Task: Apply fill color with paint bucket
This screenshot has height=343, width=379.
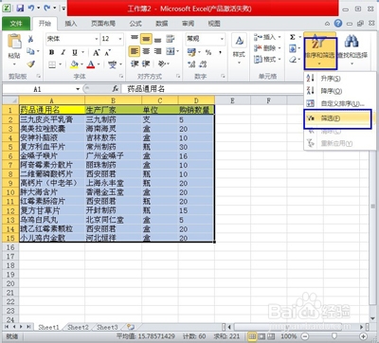Action: [74, 64]
